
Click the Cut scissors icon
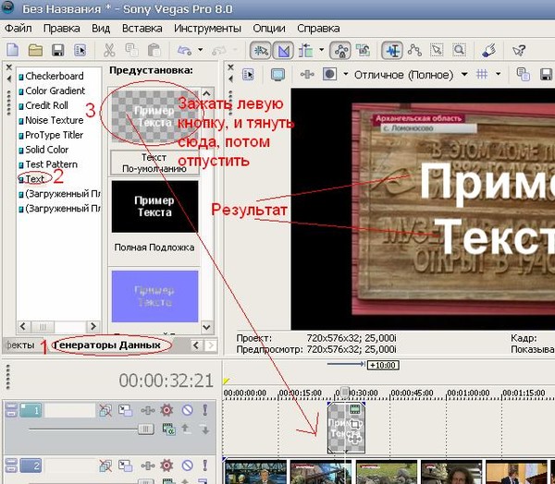(x=109, y=50)
